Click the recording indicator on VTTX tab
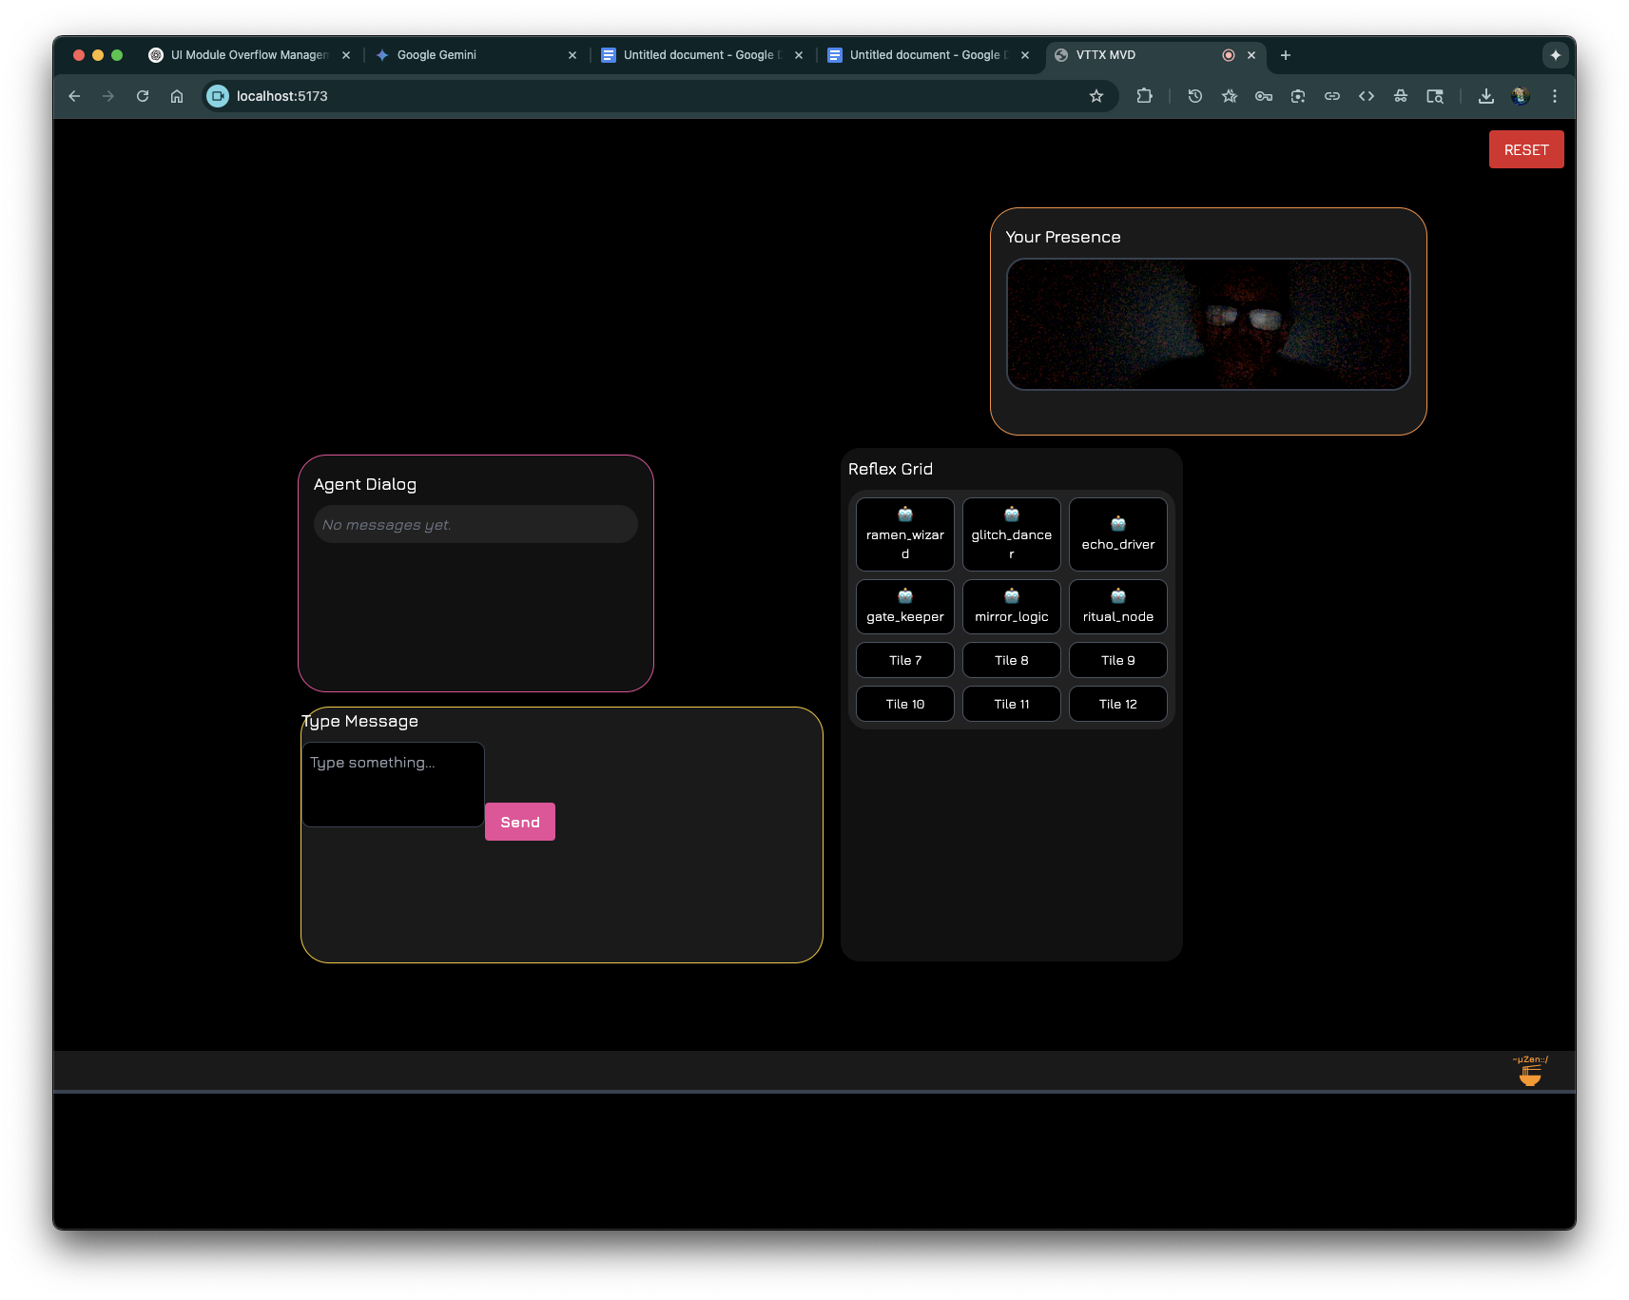This screenshot has width=1629, height=1300. coord(1229,55)
